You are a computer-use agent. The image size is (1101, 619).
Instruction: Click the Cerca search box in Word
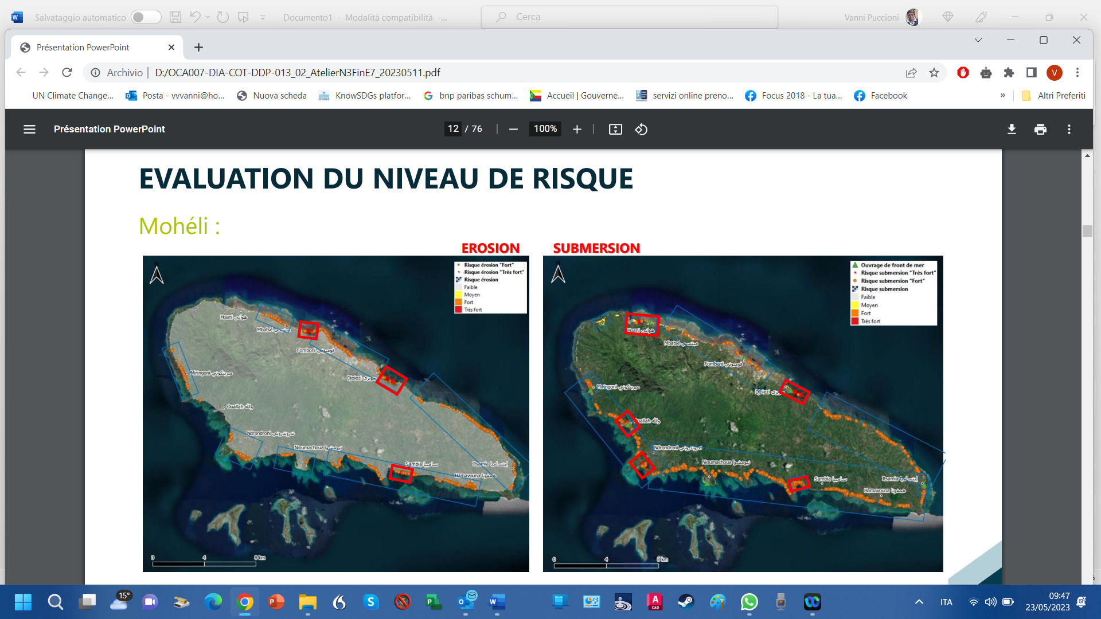pyautogui.click(x=629, y=17)
